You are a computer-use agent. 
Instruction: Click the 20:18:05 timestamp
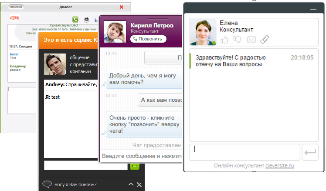[302, 57]
